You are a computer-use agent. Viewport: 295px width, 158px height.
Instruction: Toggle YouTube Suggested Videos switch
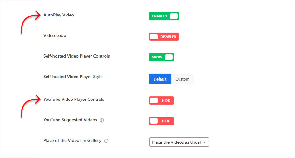tap(161, 121)
